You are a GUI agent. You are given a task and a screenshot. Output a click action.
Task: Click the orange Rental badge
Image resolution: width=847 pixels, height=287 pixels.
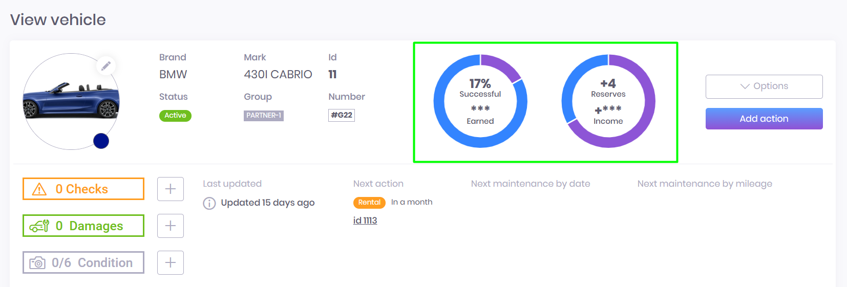click(369, 203)
